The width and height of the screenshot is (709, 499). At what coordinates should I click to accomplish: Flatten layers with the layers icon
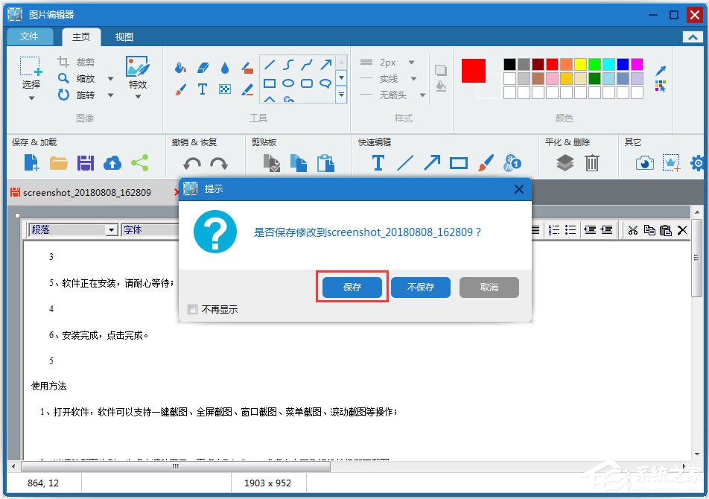(x=565, y=162)
